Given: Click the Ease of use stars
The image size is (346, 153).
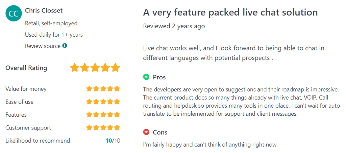Looking at the screenshot, I should [103, 102].
